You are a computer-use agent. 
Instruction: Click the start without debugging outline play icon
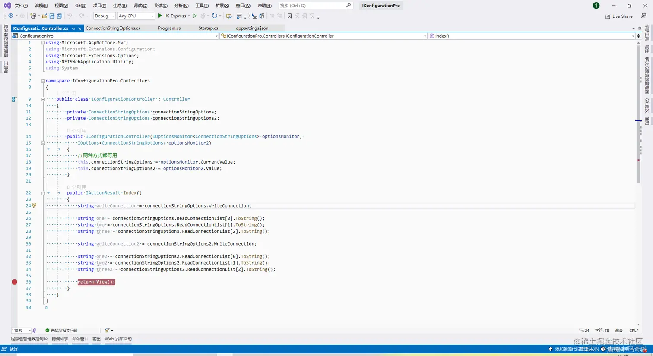195,16
